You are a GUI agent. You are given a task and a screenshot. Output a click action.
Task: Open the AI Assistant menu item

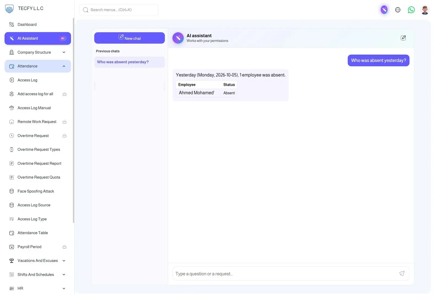pos(38,38)
